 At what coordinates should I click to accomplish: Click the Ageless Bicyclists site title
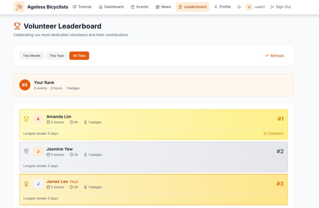47,7
